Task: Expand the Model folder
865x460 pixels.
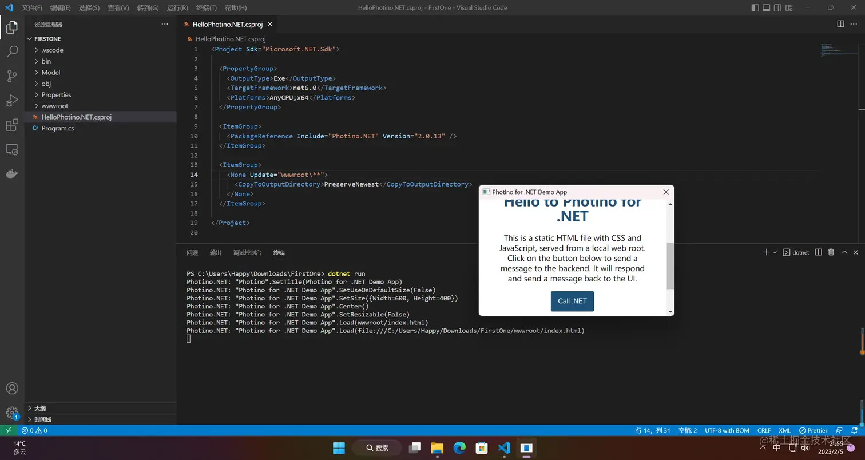Action: tap(100, 72)
